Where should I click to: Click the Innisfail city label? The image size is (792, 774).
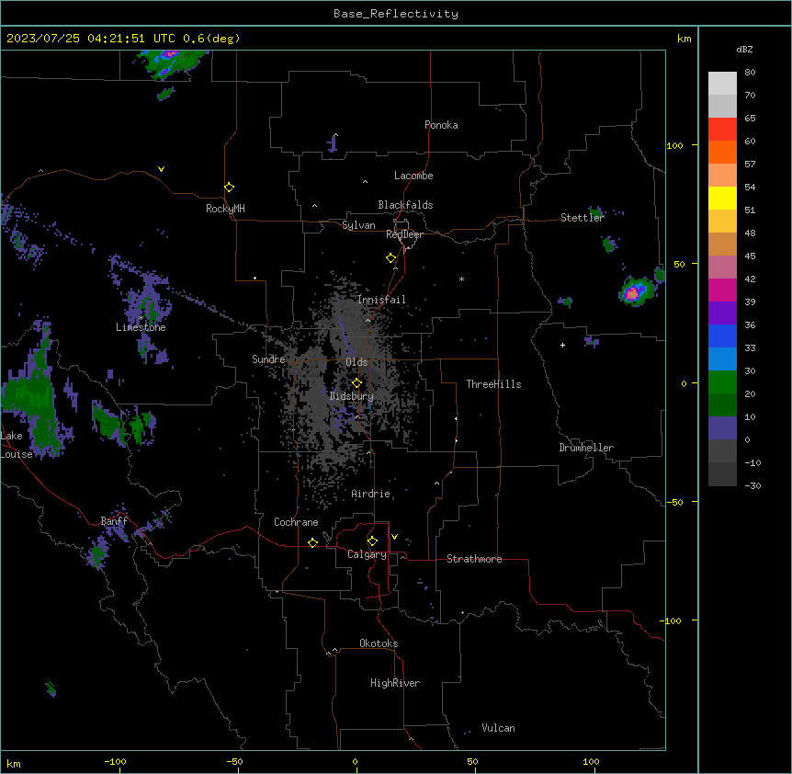coord(381,300)
